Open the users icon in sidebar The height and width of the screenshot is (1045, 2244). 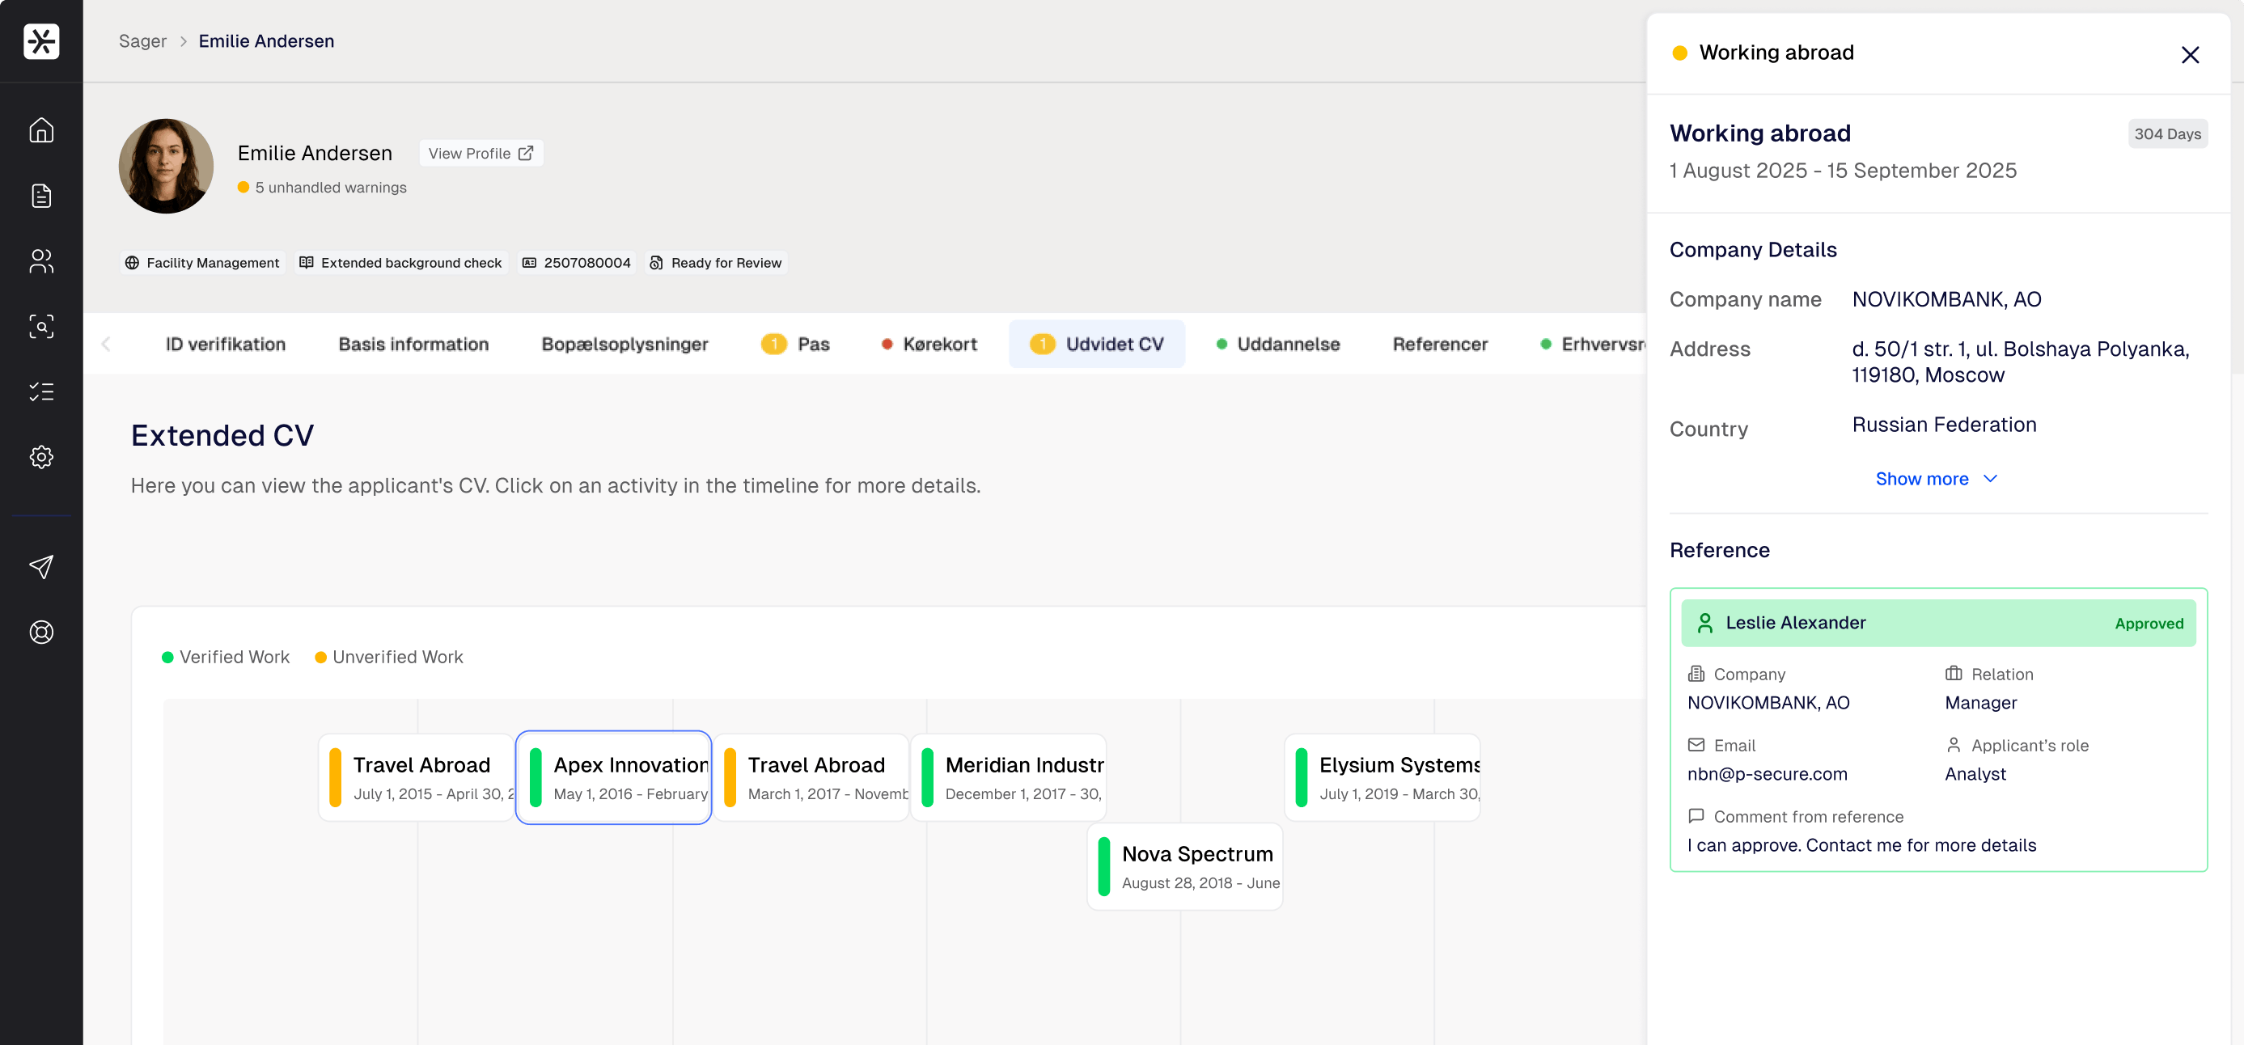[x=41, y=261]
